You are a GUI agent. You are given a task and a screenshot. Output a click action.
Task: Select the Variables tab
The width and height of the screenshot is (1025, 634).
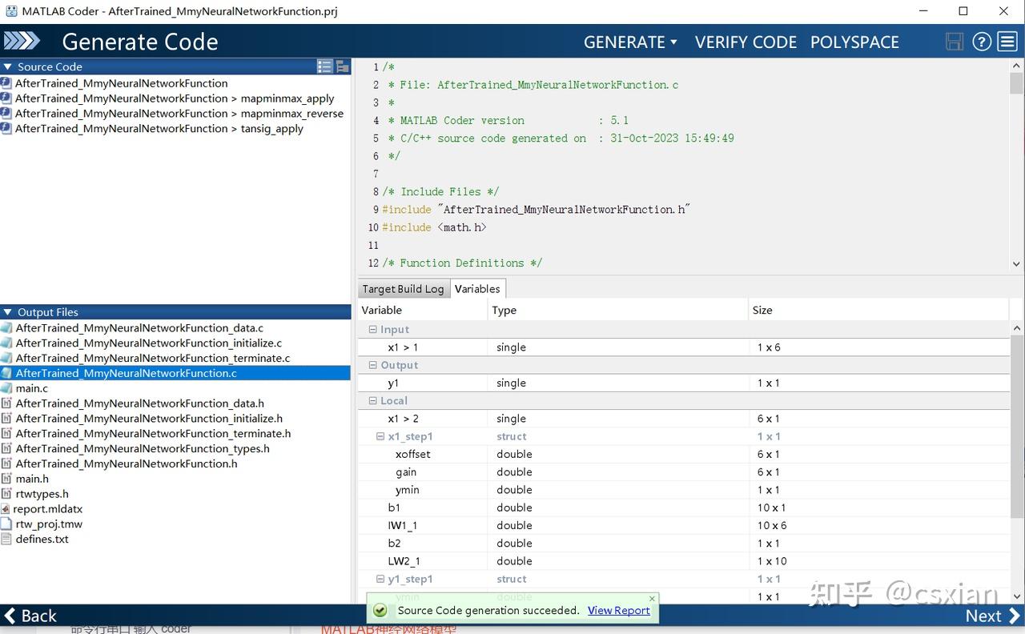477,289
